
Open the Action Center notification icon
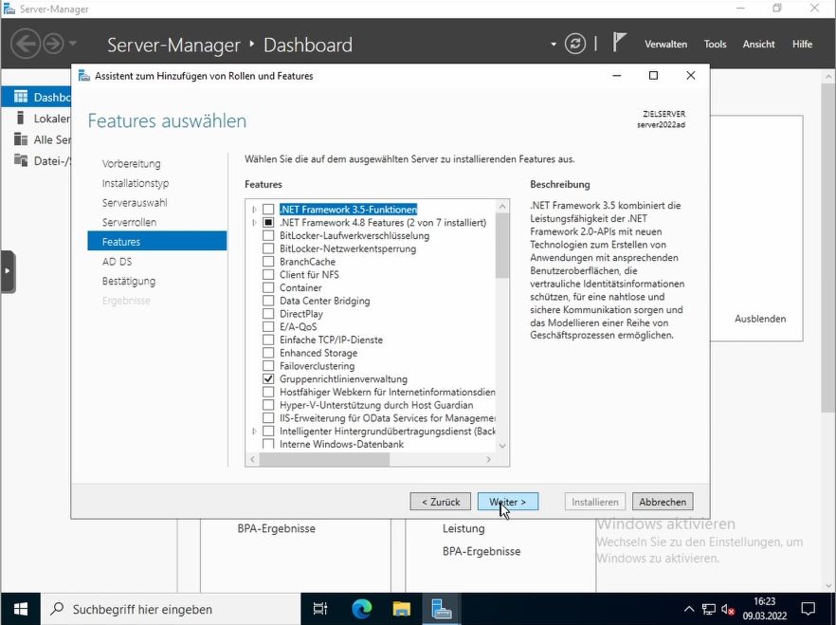coord(809,609)
